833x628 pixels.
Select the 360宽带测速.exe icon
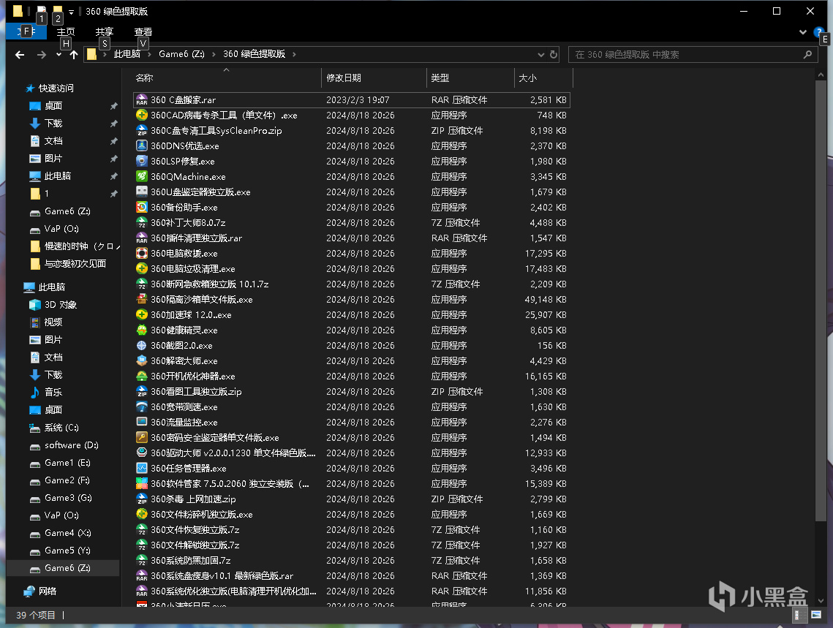click(x=141, y=407)
